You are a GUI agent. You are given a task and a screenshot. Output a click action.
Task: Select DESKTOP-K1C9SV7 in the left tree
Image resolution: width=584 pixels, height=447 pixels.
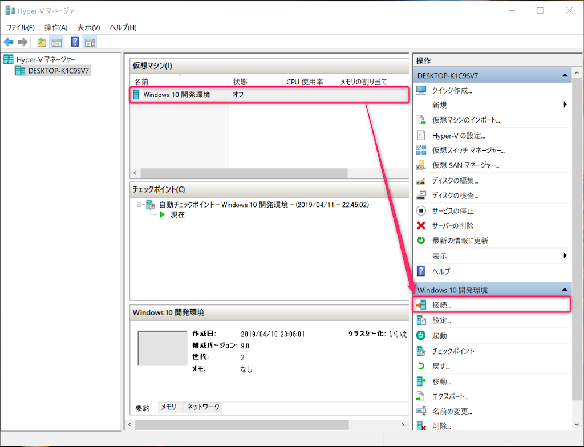[52, 71]
